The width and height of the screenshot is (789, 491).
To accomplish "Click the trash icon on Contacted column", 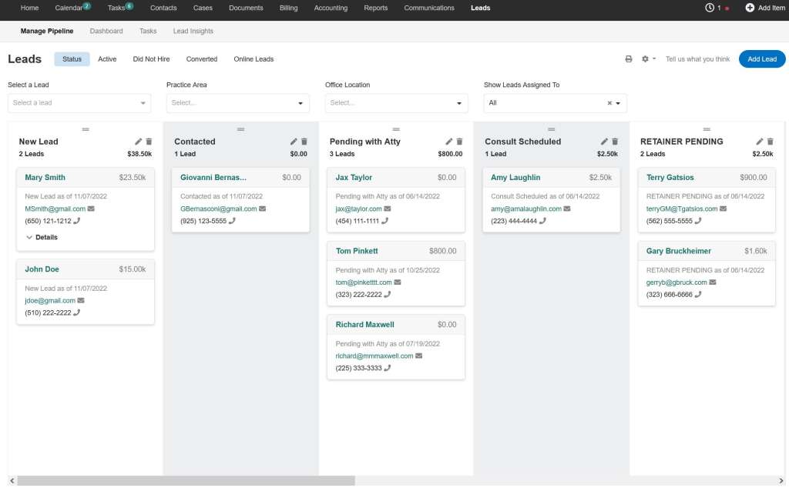I will click(304, 141).
